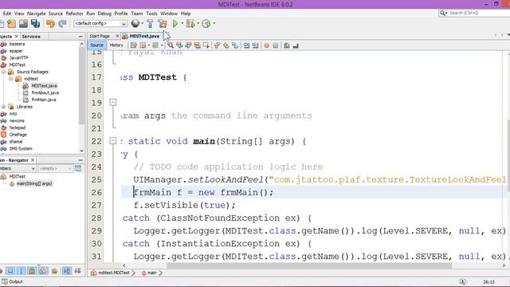The width and height of the screenshot is (510, 287).
Task: Open the Debug menu
Action: pyautogui.click(x=104, y=14)
